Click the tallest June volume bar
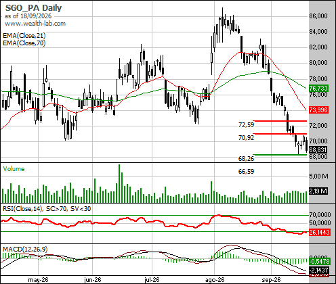Screen dimensions: 336x284 [x=119, y=183]
